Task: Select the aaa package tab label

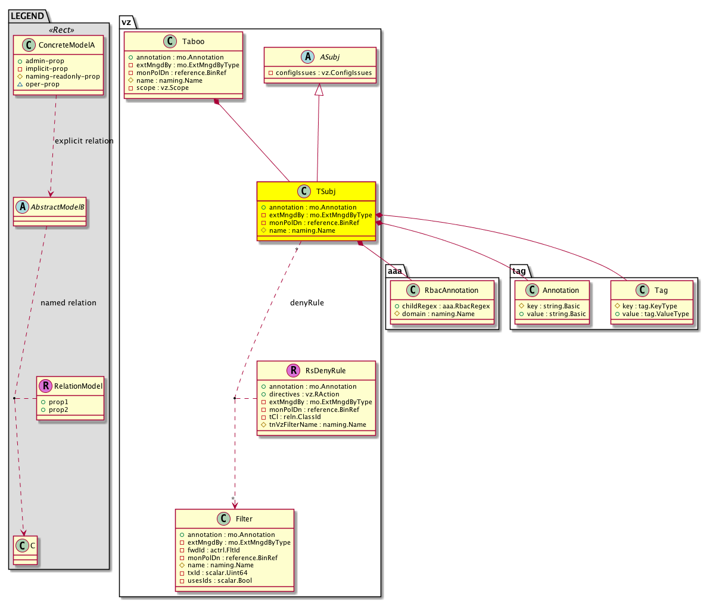Action: click(x=394, y=271)
